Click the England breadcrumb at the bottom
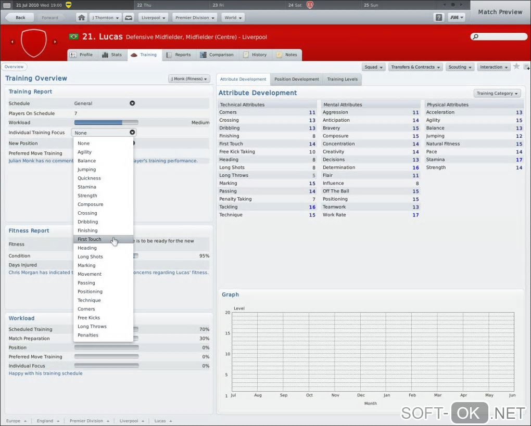 48,421
